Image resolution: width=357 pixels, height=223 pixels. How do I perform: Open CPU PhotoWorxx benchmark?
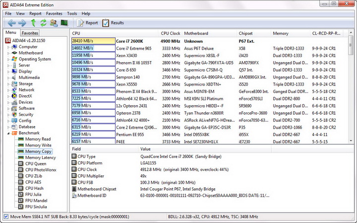[x=37, y=170]
